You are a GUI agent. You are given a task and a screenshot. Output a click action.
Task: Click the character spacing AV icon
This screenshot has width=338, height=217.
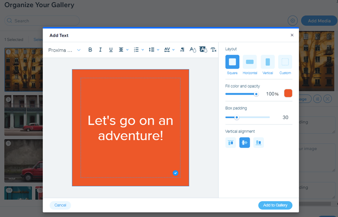[167, 50]
